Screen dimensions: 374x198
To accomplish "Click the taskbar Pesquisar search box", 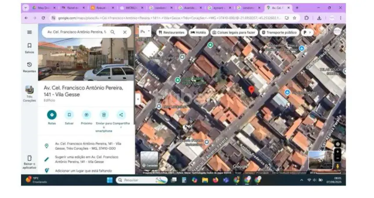I will pos(142,180).
